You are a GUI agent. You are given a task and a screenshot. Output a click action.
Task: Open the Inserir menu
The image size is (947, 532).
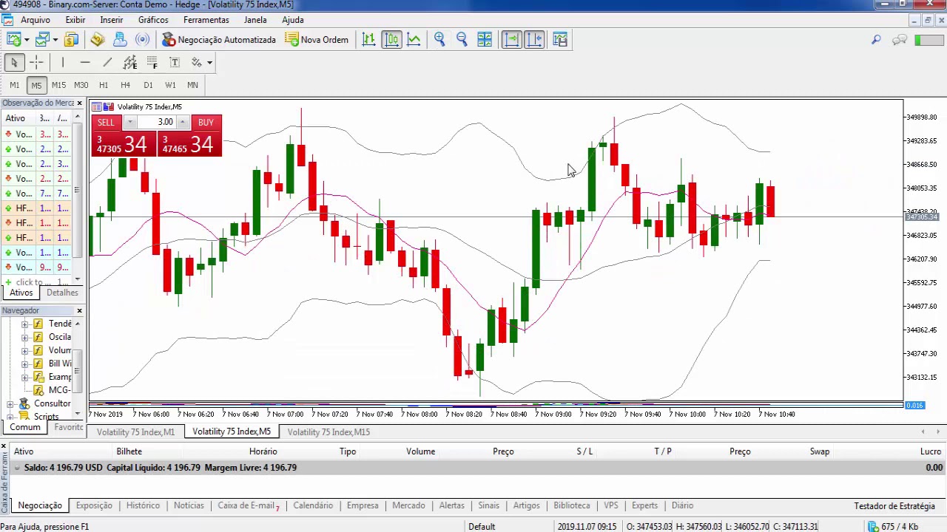[x=112, y=20]
